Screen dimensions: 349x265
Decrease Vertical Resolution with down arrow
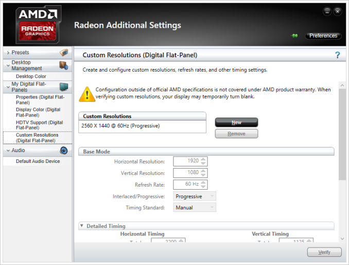pyautogui.click(x=203, y=175)
